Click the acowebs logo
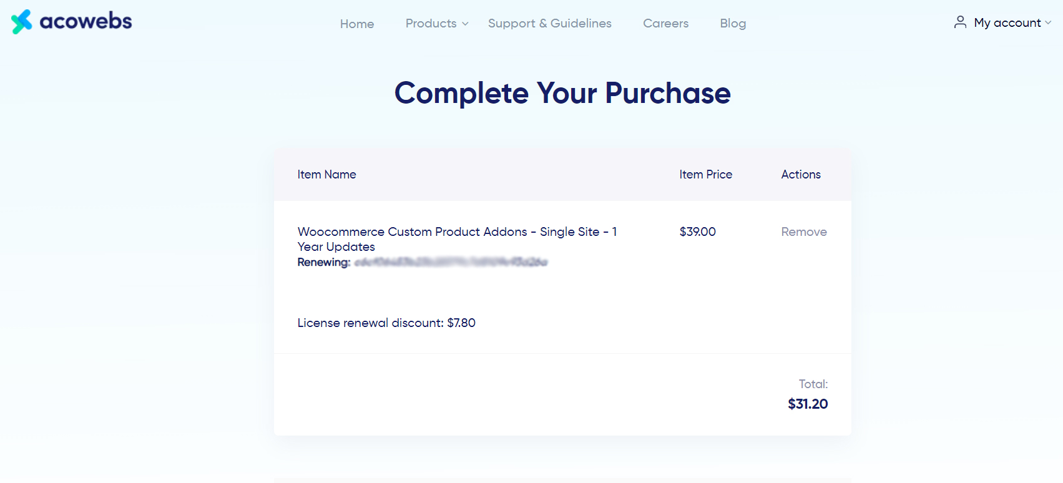Viewport: 1063px width, 483px height. 71,22
